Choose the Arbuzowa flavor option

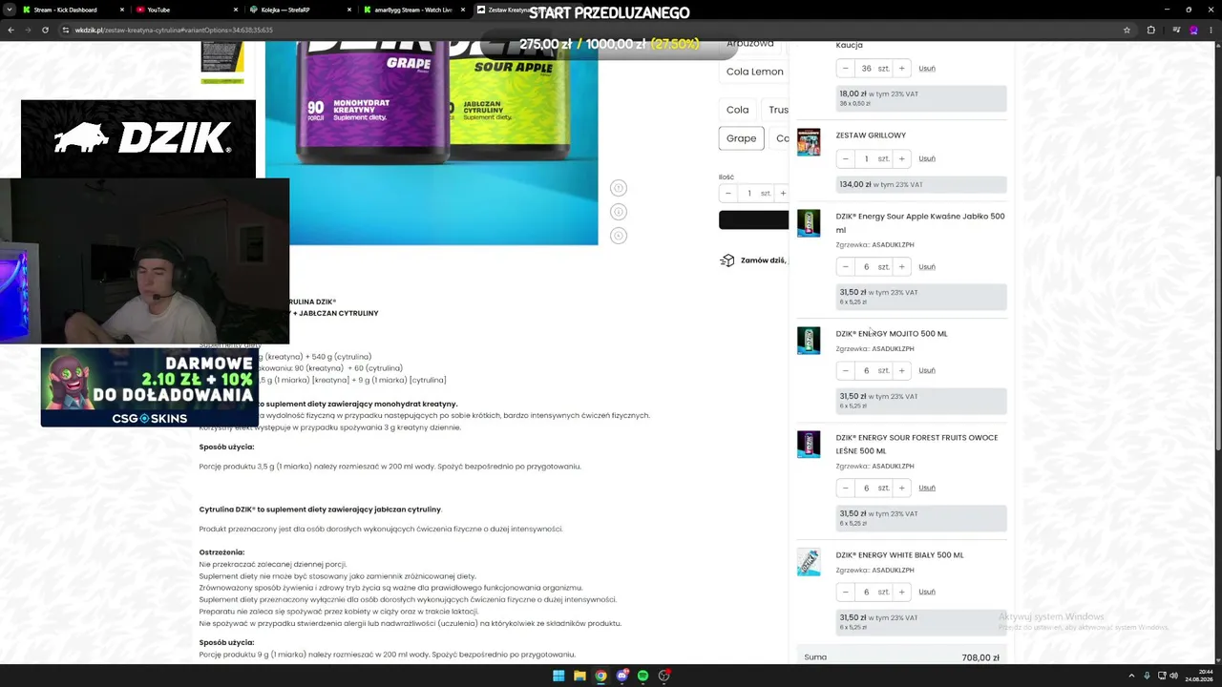[750, 44]
